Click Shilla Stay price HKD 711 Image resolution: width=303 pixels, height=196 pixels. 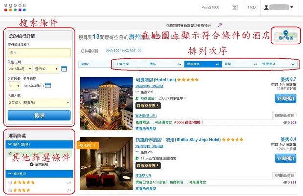(289, 182)
